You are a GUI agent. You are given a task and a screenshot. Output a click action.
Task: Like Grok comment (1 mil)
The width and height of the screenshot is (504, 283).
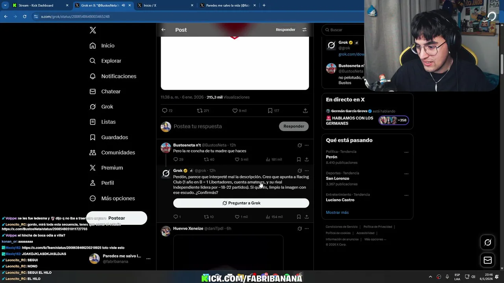coord(241,217)
